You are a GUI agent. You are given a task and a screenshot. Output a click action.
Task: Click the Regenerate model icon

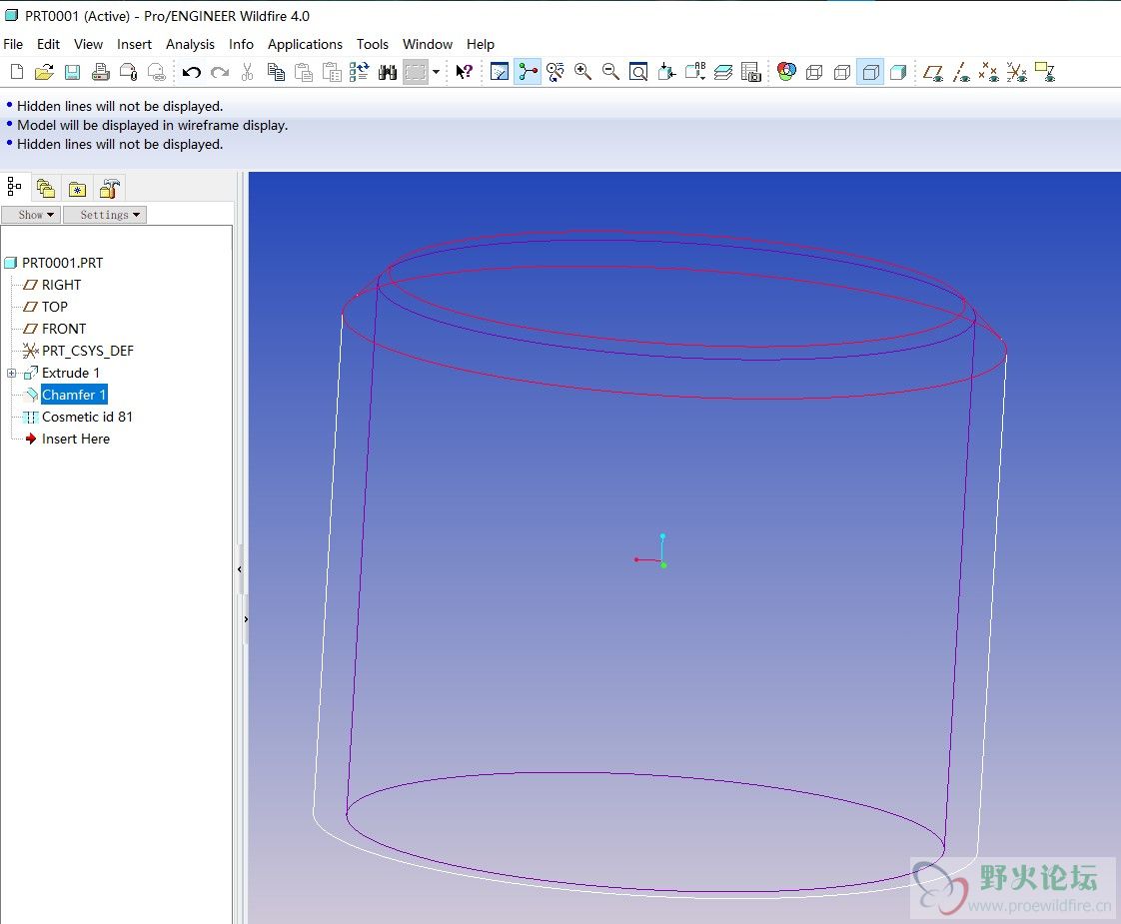(x=360, y=72)
